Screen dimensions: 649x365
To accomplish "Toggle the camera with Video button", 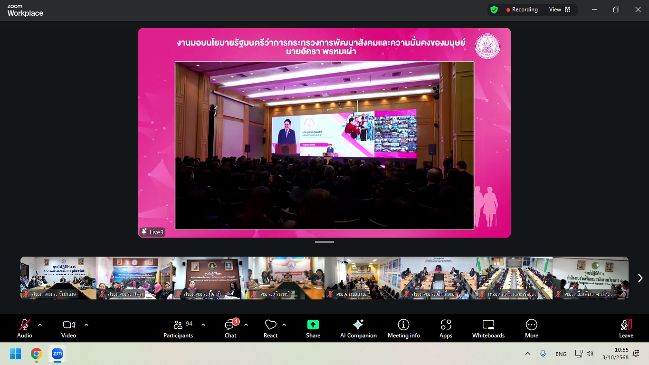I will [68, 328].
